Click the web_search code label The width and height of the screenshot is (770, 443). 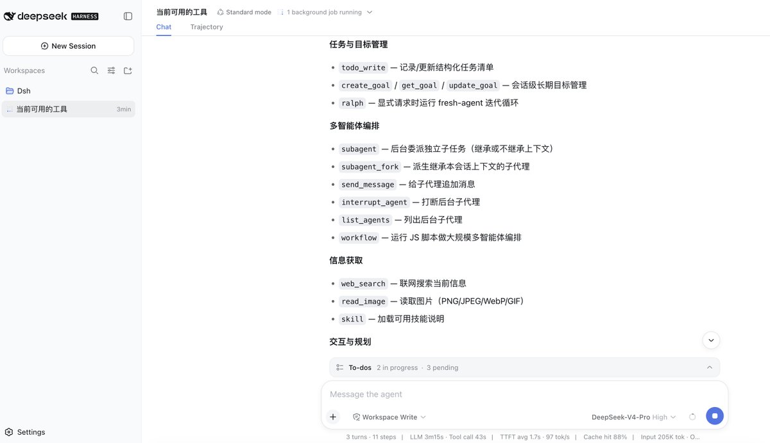pyautogui.click(x=363, y=283)
